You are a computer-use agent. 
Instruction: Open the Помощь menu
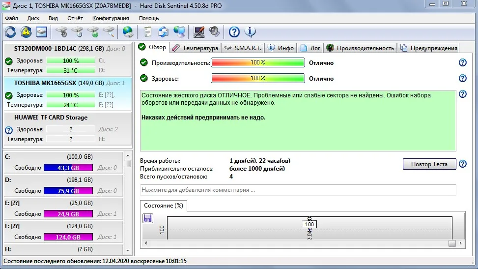[x=149, y=18]
